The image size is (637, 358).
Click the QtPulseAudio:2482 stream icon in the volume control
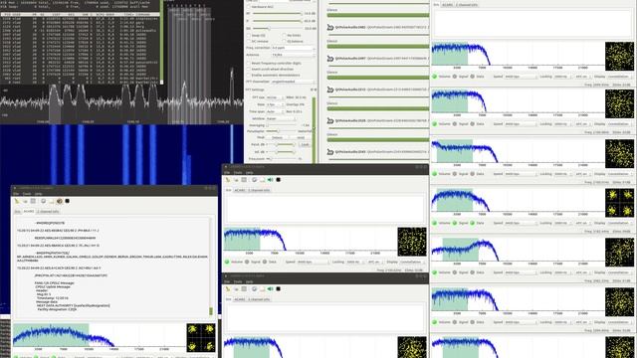pos(330,27)
